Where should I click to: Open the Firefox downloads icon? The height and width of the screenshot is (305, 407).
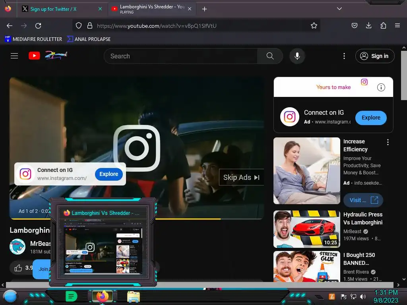(x=368, y=25)
